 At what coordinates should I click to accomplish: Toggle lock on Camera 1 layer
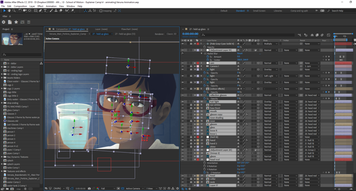click(x=191, y=66)
